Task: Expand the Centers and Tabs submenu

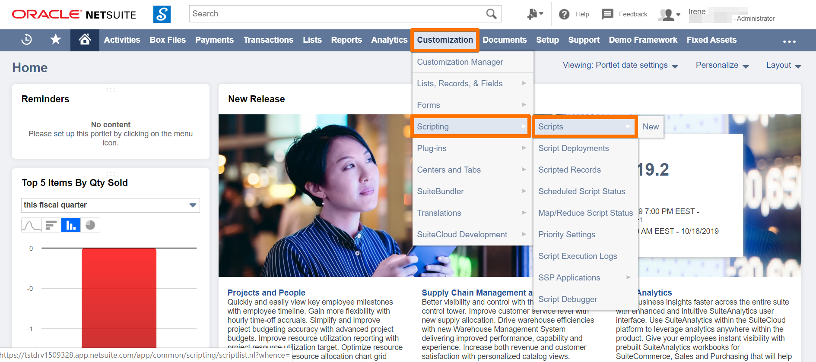Action: (473, 170)
